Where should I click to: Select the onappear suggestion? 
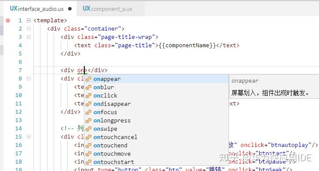pos(156,79)
